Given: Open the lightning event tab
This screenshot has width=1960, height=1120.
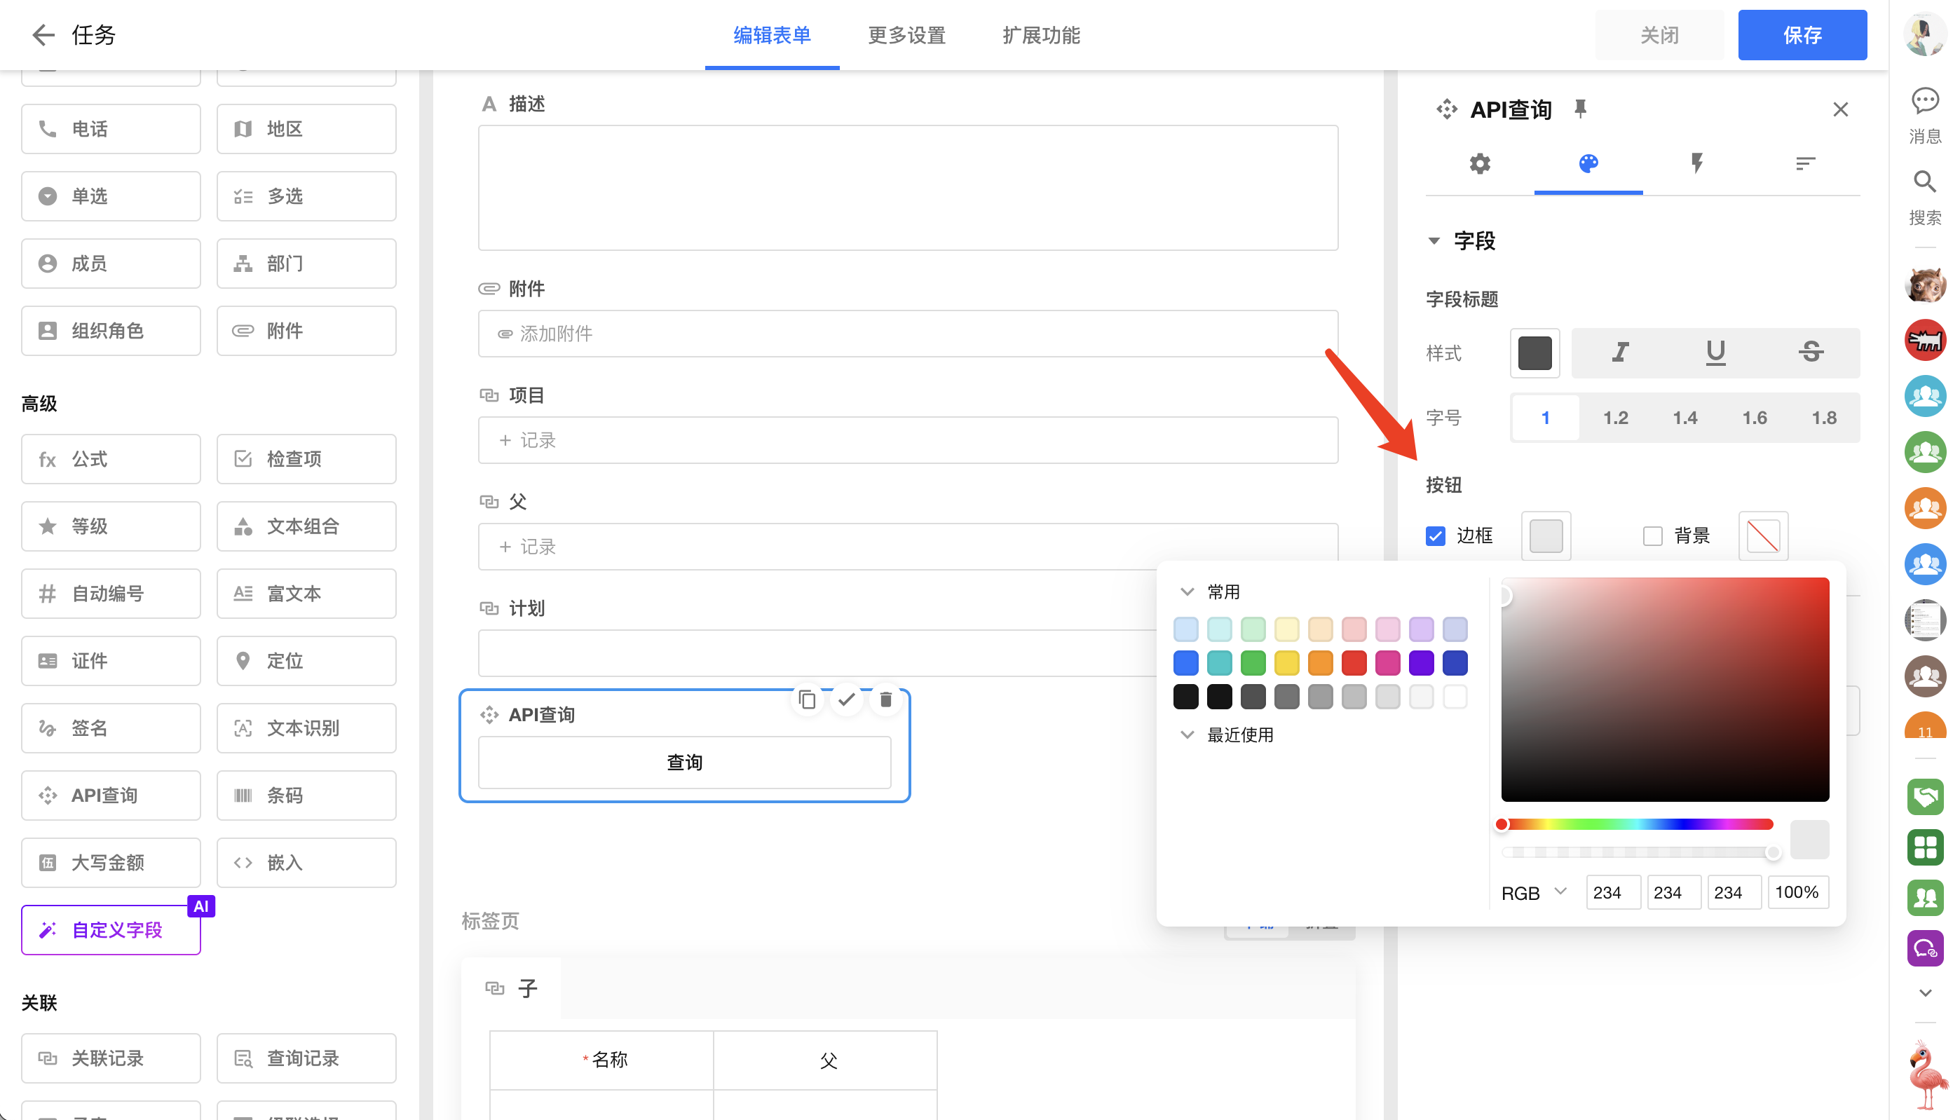Looking at the screenshot, I should (1696, 163).
